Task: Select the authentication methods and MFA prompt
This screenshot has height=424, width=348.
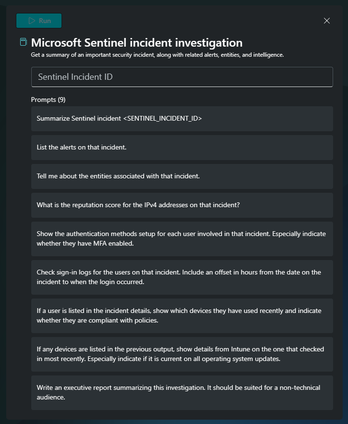Action: click(182, 239)
